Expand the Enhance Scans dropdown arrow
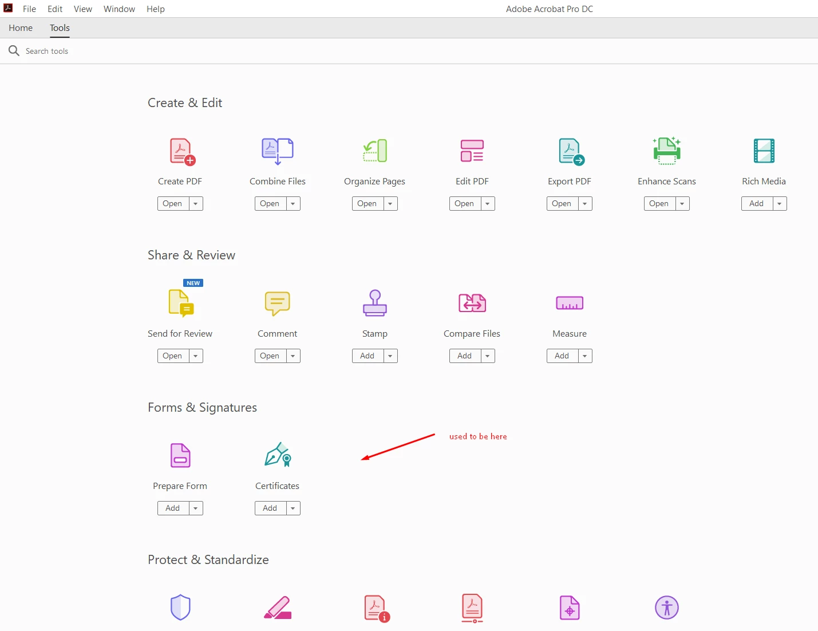The image size is (818, 631). 682,203
